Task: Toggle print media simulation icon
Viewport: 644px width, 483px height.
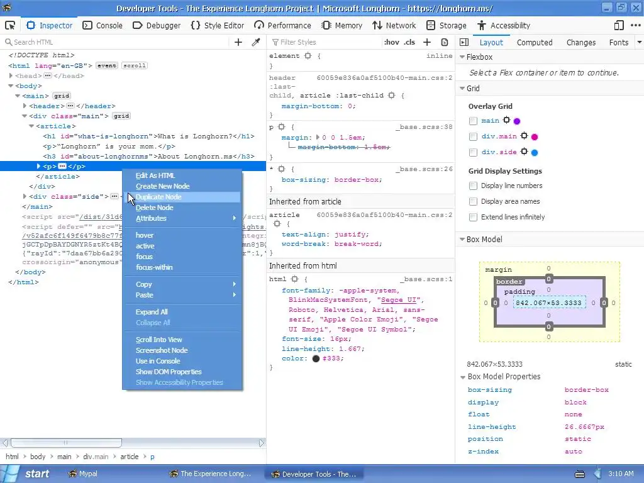Action: (x=445, y=42)
